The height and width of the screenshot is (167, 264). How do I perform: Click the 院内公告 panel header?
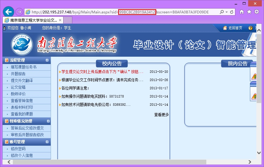click(237, 64)
